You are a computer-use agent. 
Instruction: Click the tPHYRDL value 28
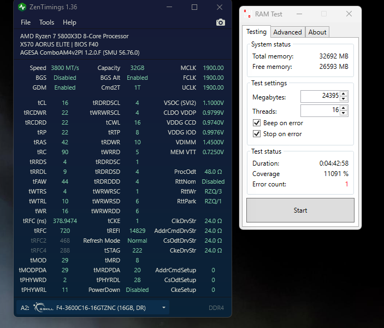137,280
